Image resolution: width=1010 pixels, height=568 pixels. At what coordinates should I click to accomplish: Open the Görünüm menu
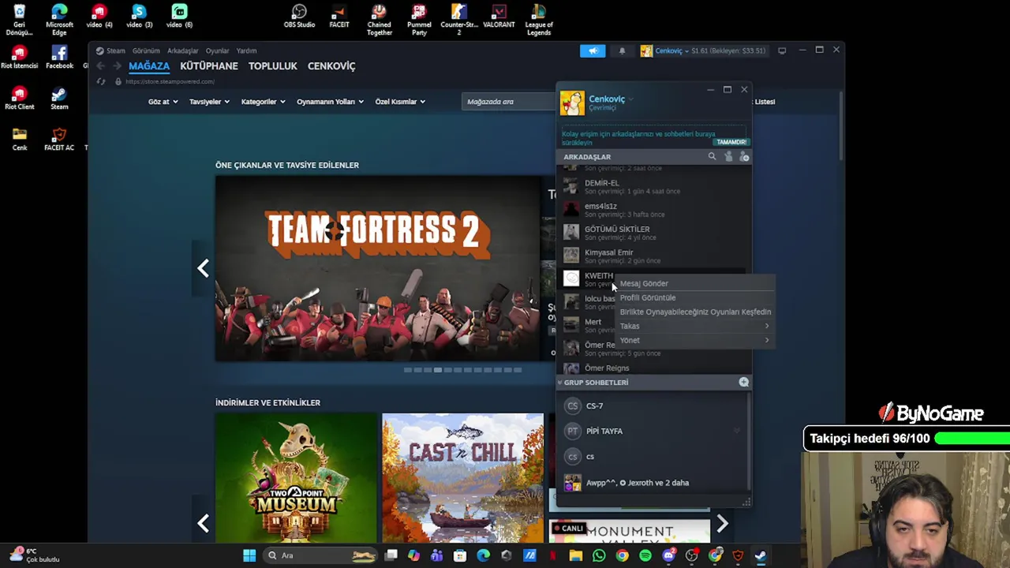(x=146, y=50)
